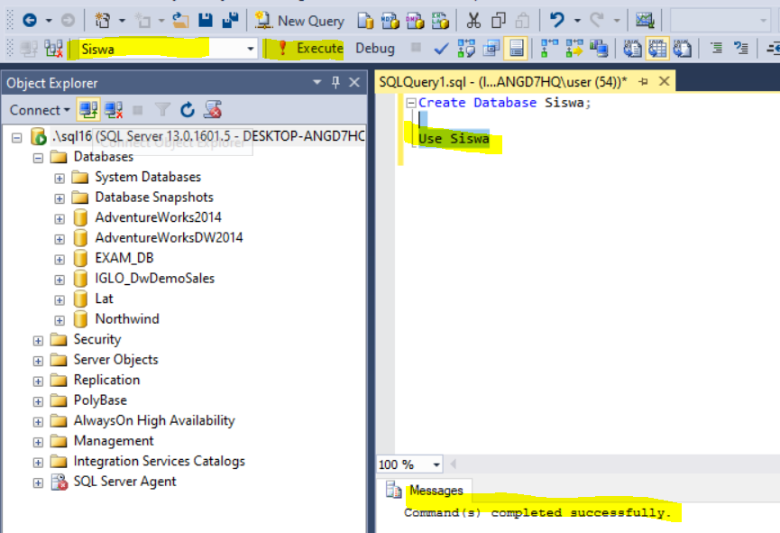This screenshot has height=533, width=780.
Task: Display the estimated execution plan
Action: point(466,49)
